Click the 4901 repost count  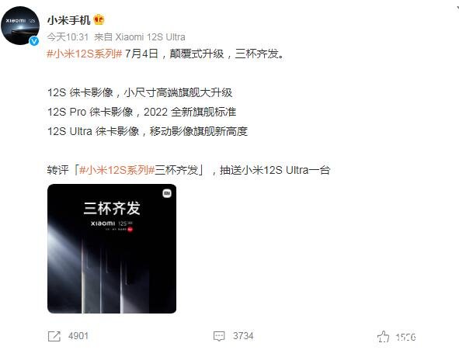pyautogui.click(x=78, y=336)
